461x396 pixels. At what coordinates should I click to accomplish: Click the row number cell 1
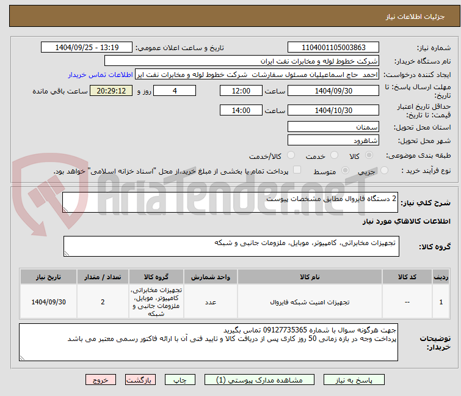point(441,302)
